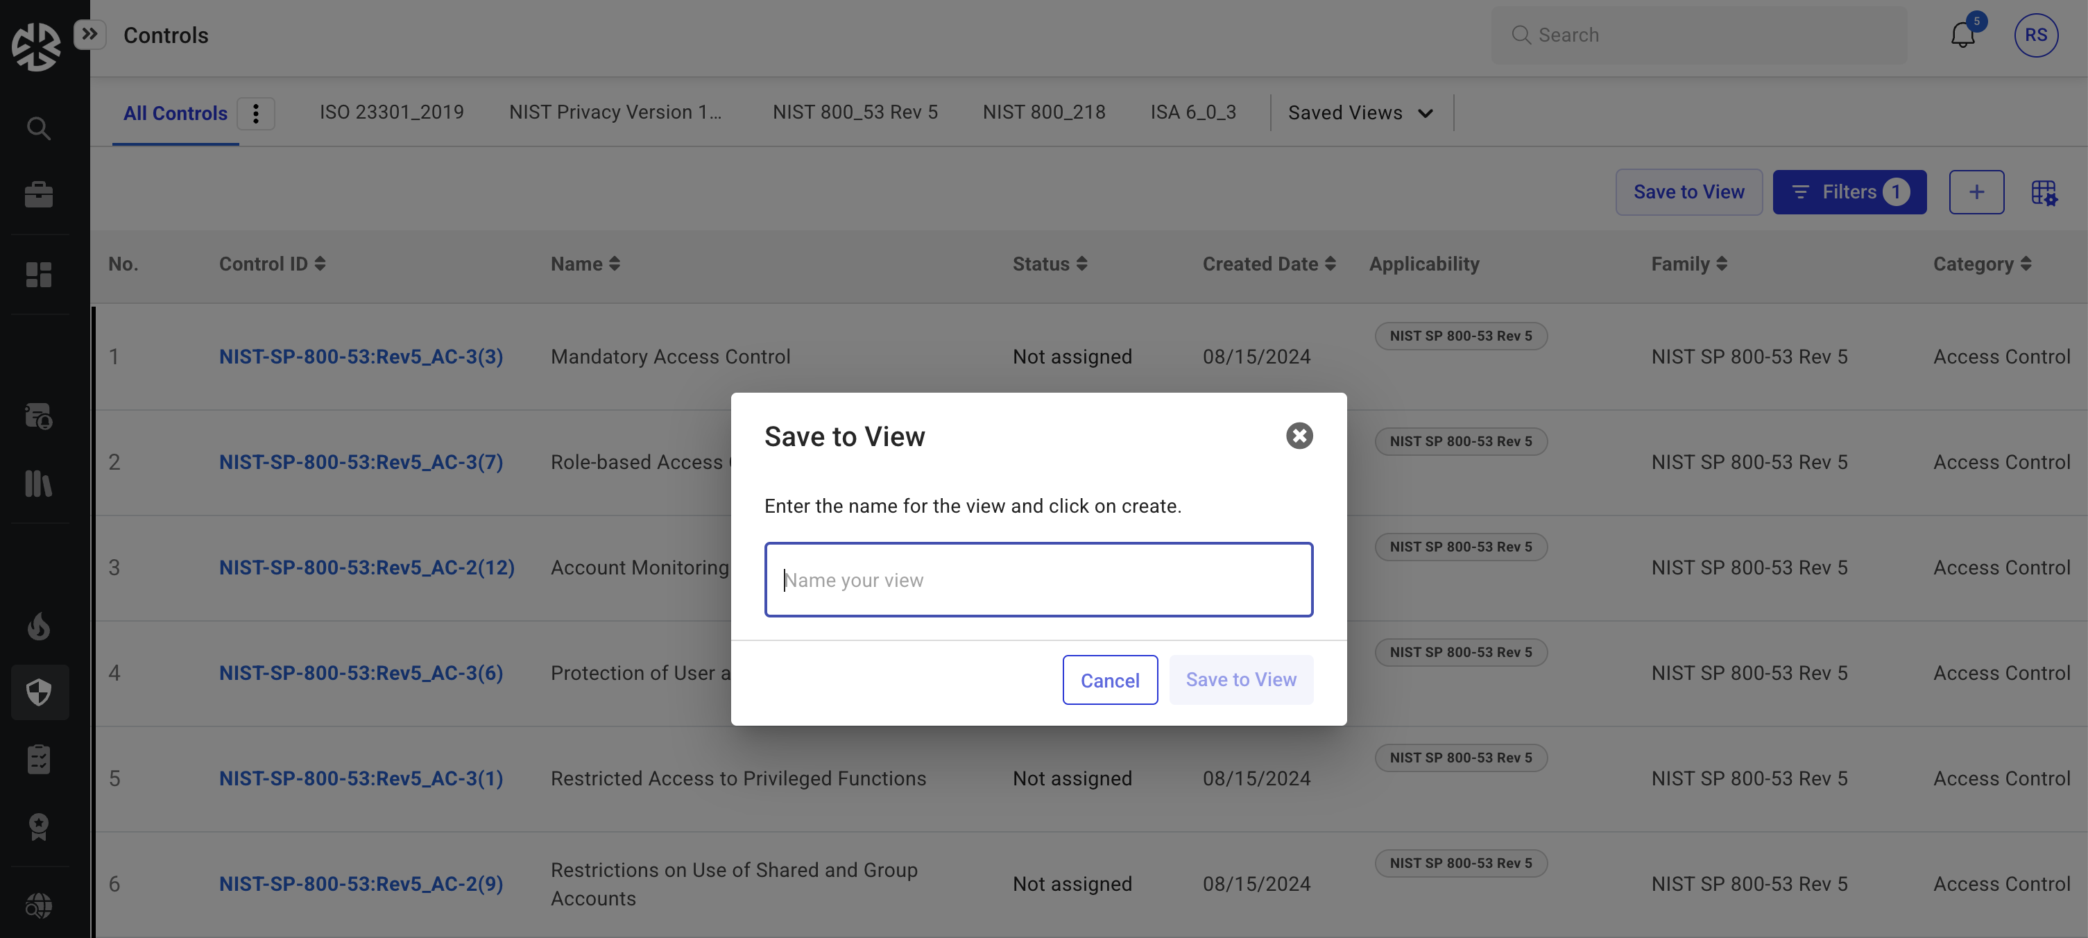
Task: Open the Saved Views dropdown
Action: 1361,112
